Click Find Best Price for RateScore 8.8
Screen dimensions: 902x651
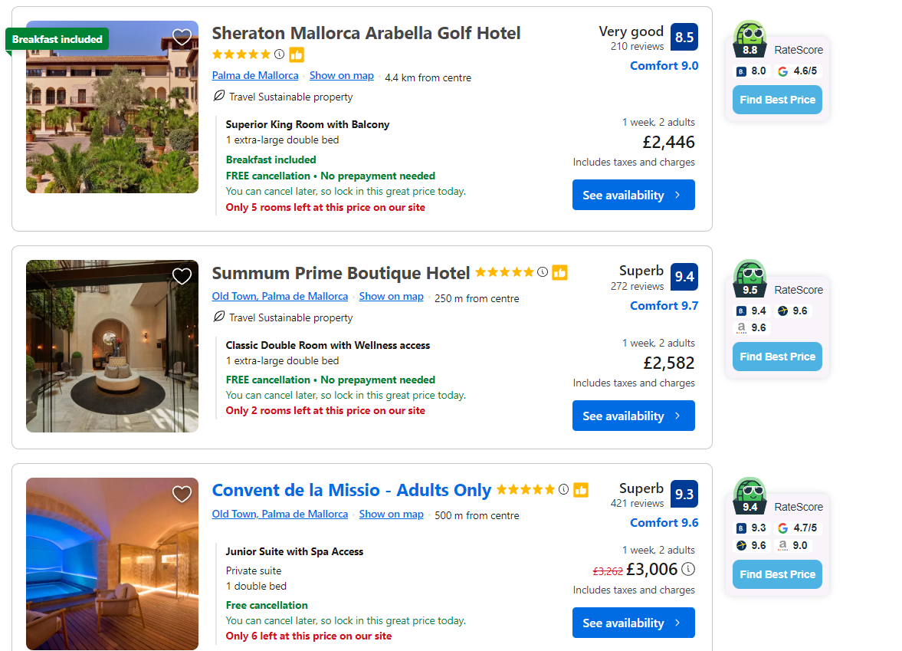[x=777, y=100]
